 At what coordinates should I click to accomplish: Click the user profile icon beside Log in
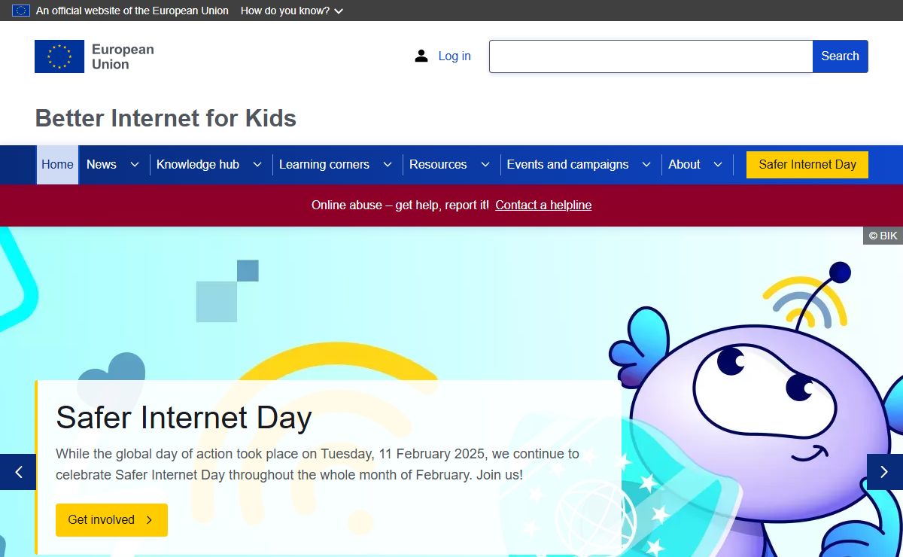pyautogui.click(x=421, y=56)
